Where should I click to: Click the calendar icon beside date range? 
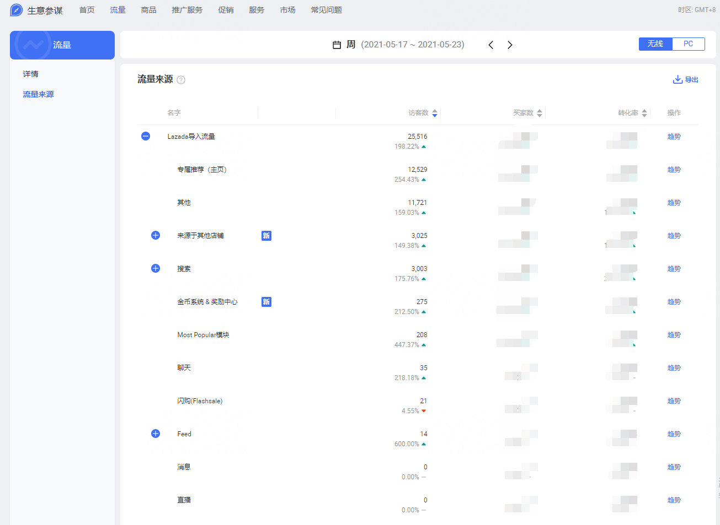tap(337, 45)
